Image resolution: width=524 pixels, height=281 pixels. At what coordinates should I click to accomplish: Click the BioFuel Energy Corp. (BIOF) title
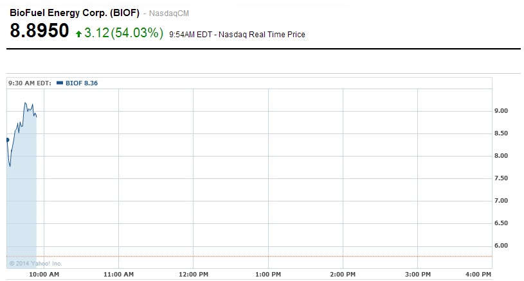point(73,12)
